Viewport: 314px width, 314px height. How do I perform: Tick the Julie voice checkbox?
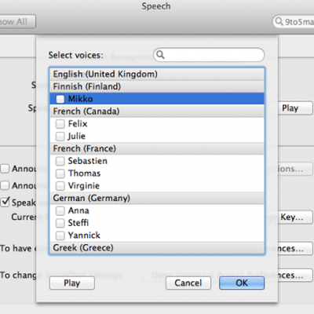tap(60, 136)
